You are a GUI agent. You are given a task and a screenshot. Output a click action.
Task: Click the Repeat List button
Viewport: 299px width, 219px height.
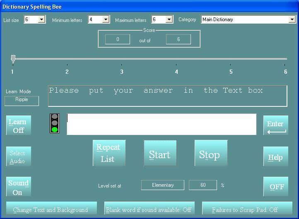tap(109, 153)
